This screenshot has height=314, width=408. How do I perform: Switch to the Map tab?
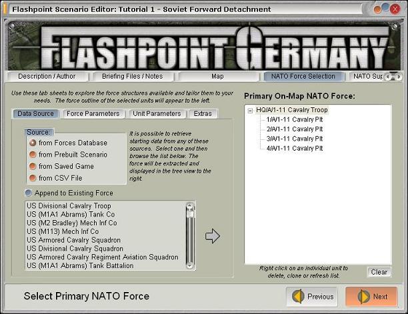(x=217, y=76)
